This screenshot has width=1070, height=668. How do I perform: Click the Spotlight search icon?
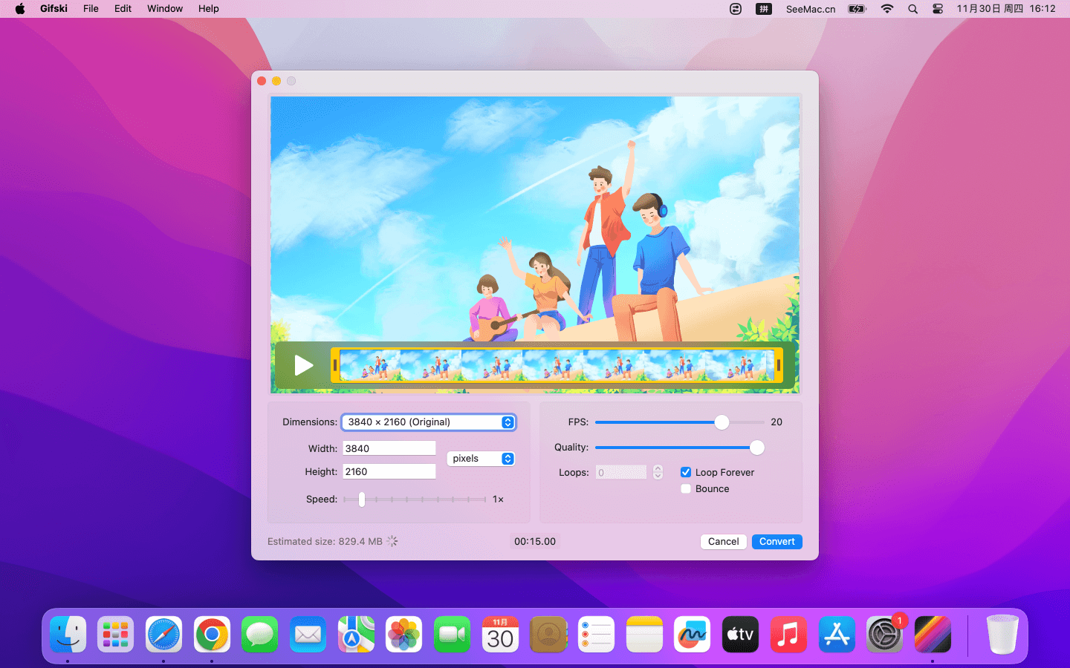(x=912, y=9)
